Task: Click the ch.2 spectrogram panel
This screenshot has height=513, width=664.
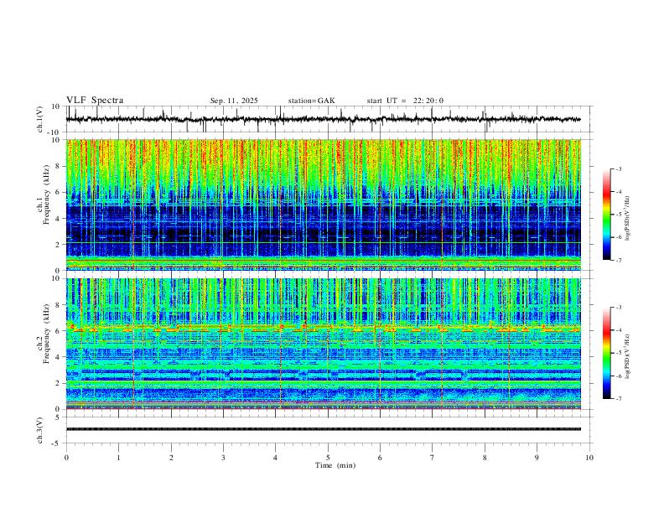Action: coord(324,344)
